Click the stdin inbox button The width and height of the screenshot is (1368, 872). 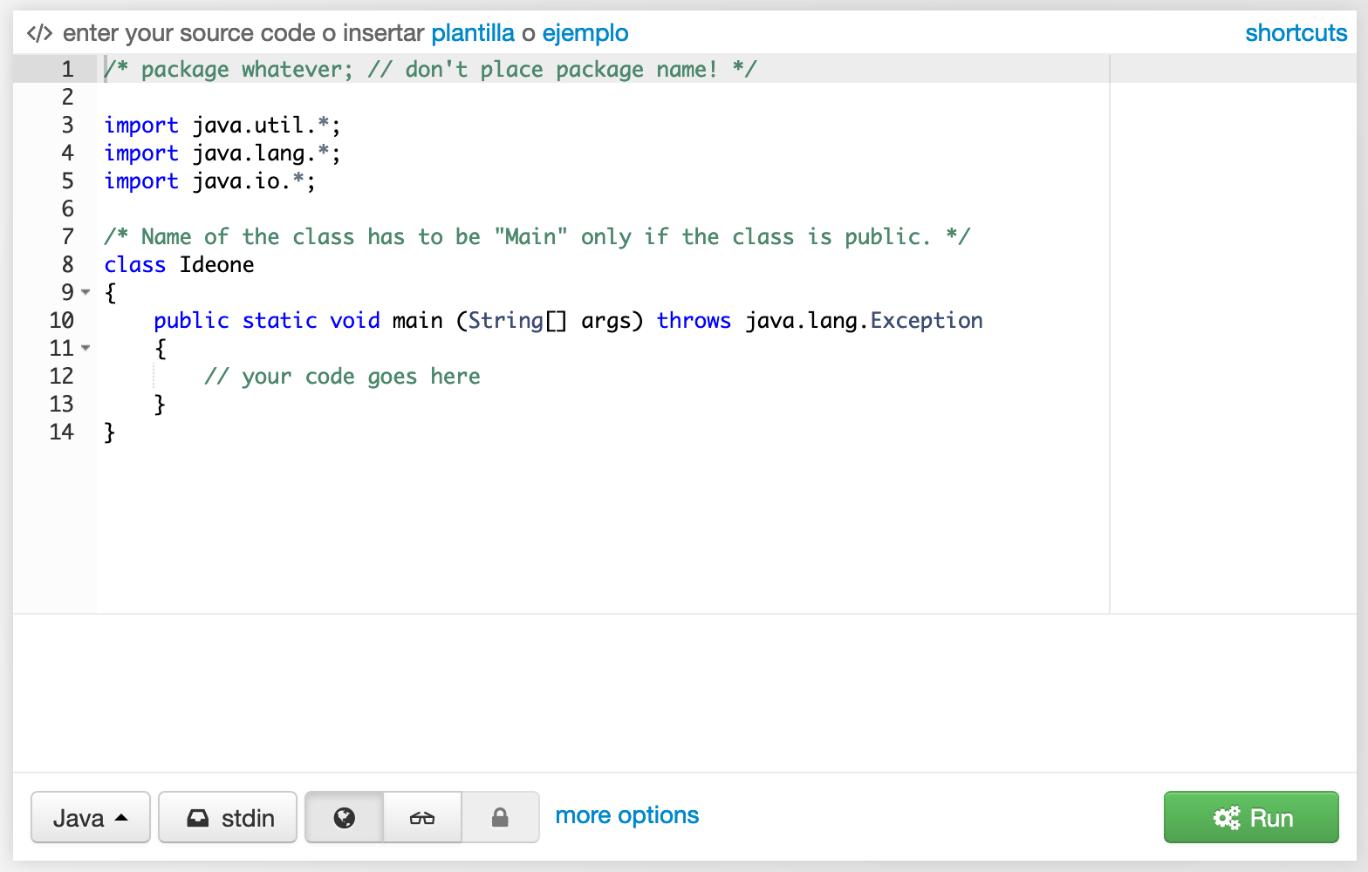(x=229, y=818)
